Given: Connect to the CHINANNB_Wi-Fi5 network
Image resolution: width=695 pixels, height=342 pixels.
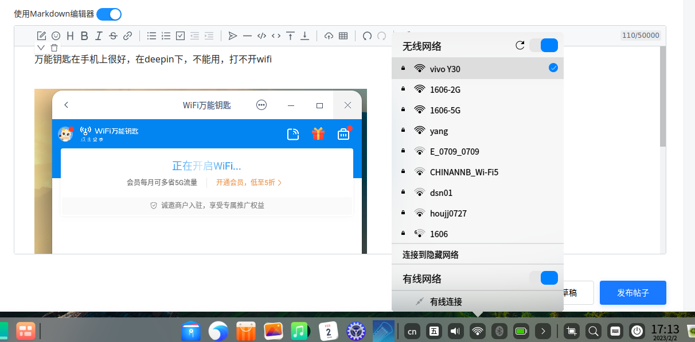Looking at the screenshot, I should click(x=478, y=172).
